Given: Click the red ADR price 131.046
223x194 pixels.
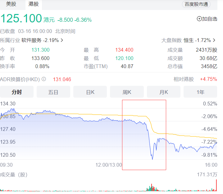Looking at the screenshot, I should pos(62,79).
